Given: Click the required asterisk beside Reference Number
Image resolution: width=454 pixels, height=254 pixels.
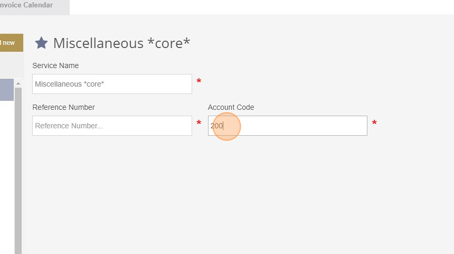Looking at the screenshot, I should click(199, 123).
